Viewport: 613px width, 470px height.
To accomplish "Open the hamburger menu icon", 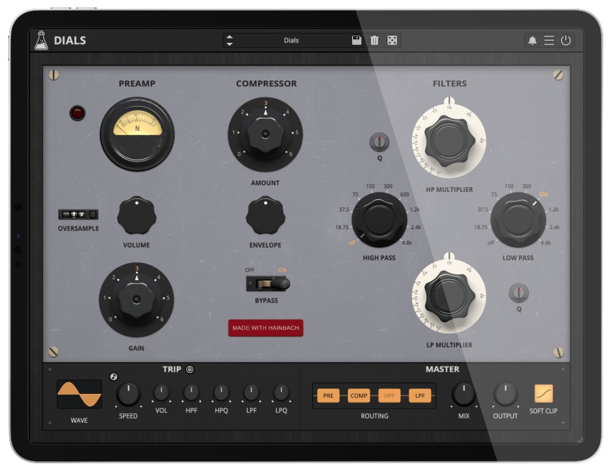I will tap(549, 40).
